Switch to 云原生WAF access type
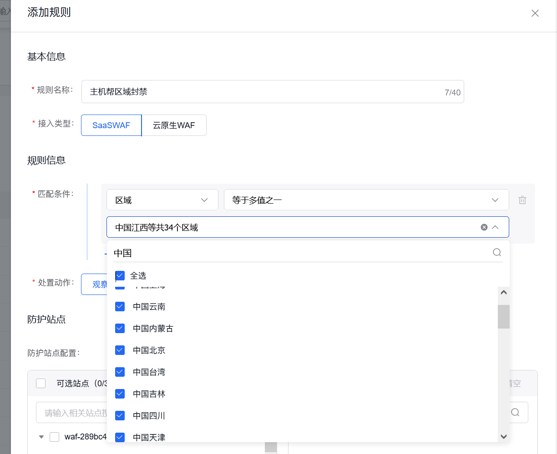The height and width of the screenshot is (454, 557). [x=174, y=125]
